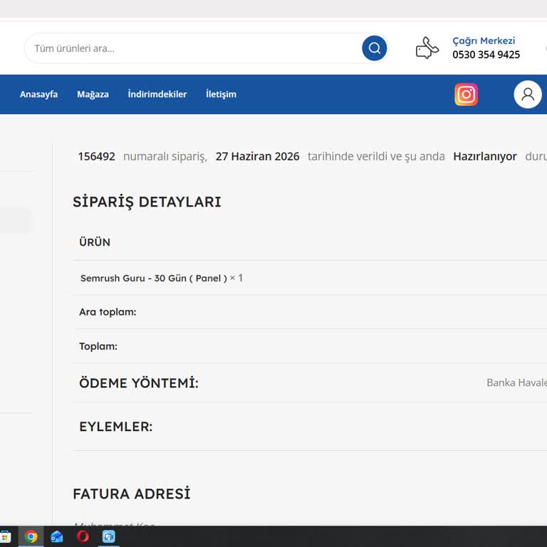Open Opera browser from the taskbar
547x547 pixels.
pos(83,536)
